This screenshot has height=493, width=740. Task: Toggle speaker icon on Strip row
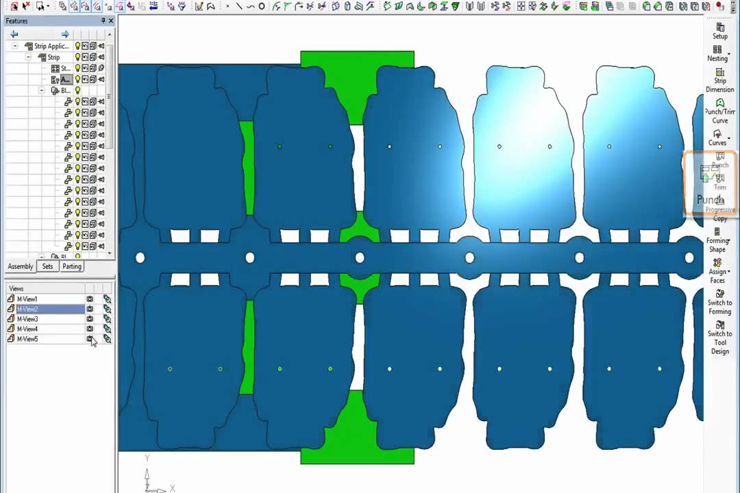101,57
